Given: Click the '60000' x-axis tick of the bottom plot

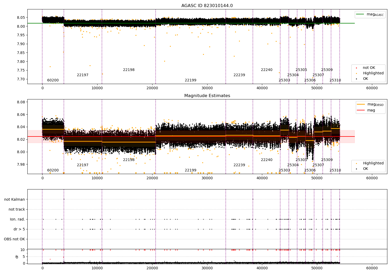Looking at the screenshot, I should (372, 268).
